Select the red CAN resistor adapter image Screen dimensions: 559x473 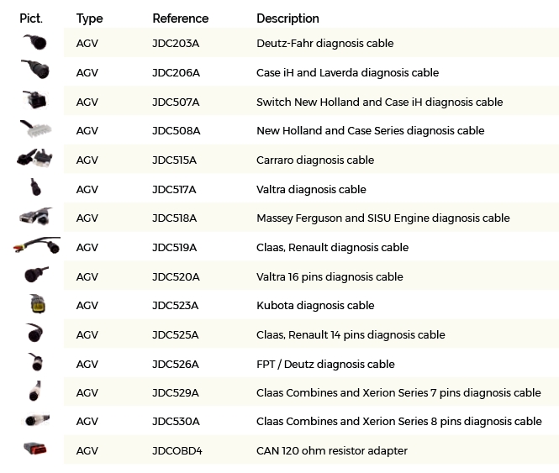tap(35, 449)
